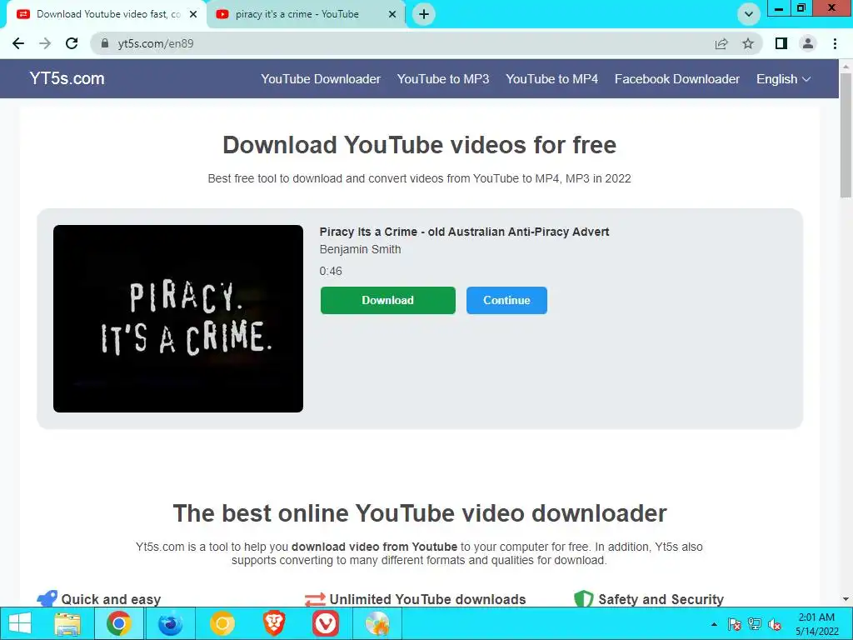This screenshot has height=640, width=853.
Task: Launch Vivaldi browser from the taskbar
Action: tap(326, 623)
